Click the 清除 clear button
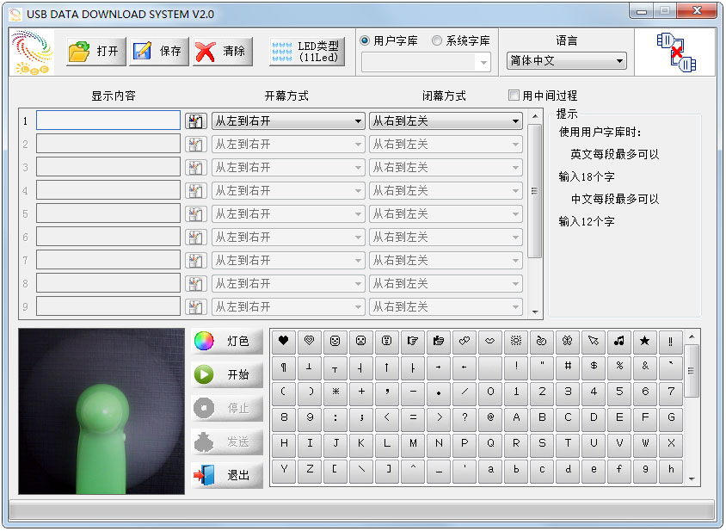This screenshot has width=726, height=531. [222, 51]
